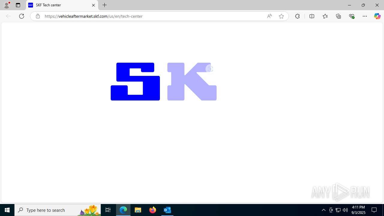Go back to previous page

click(x=8, y=16)
